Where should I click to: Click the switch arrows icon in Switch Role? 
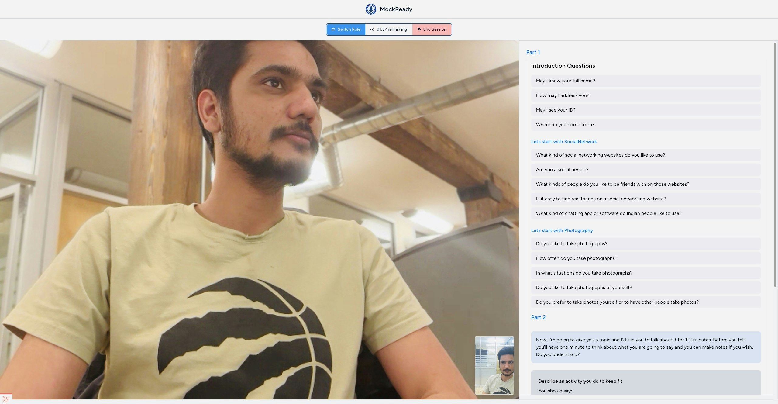(333, 29)
